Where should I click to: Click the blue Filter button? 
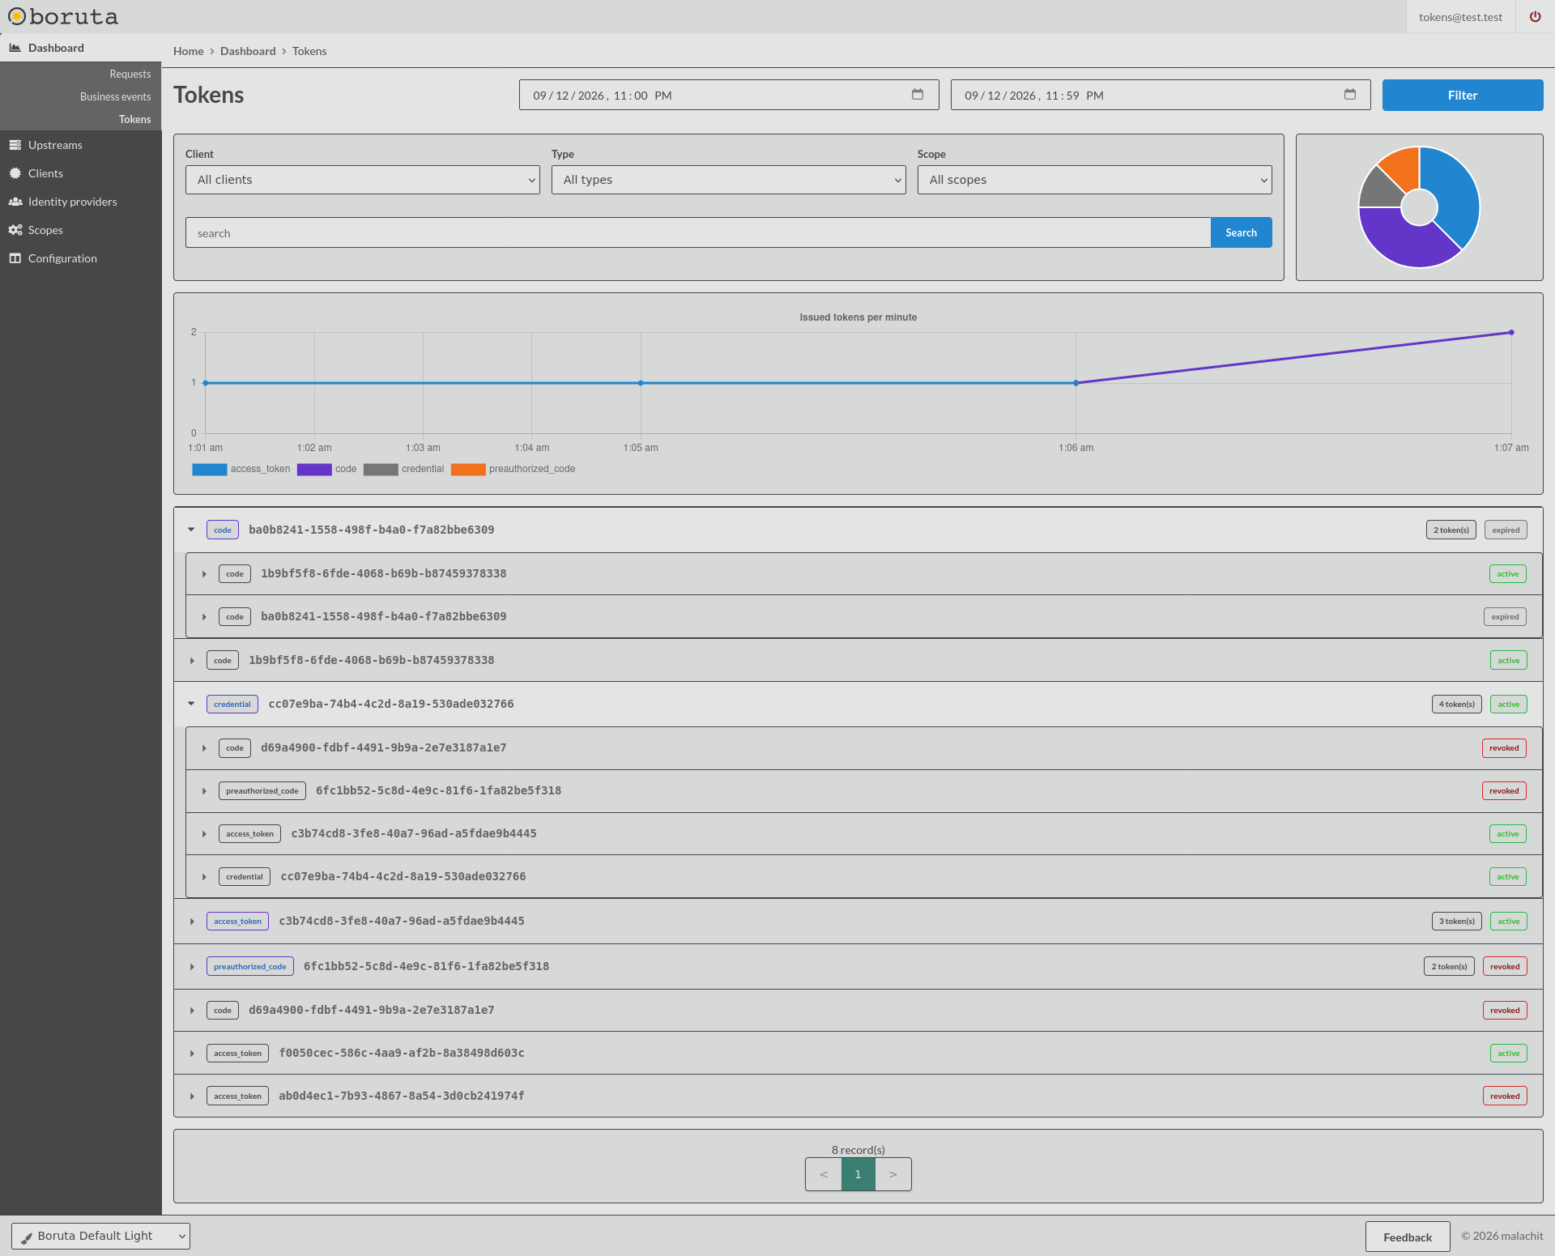tap(1463, 95)
